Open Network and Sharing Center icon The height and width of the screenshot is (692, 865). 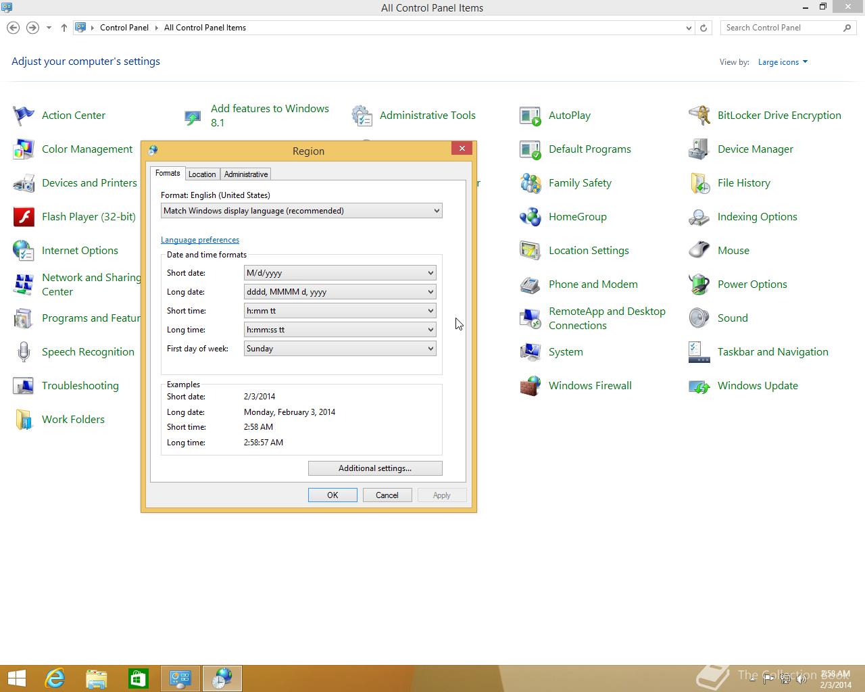(x=24, y=285)
